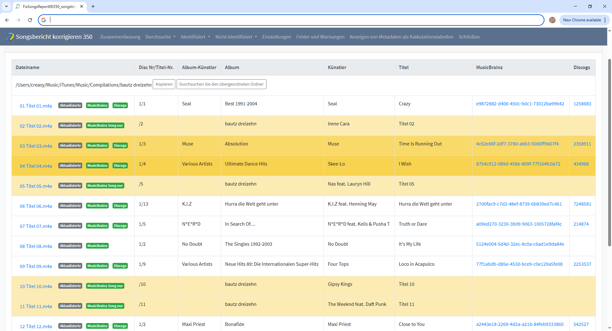This screenshot has height=331, width=612.
Task: Open file 04 Titel 04.m4a
Action: pos(36,166)
